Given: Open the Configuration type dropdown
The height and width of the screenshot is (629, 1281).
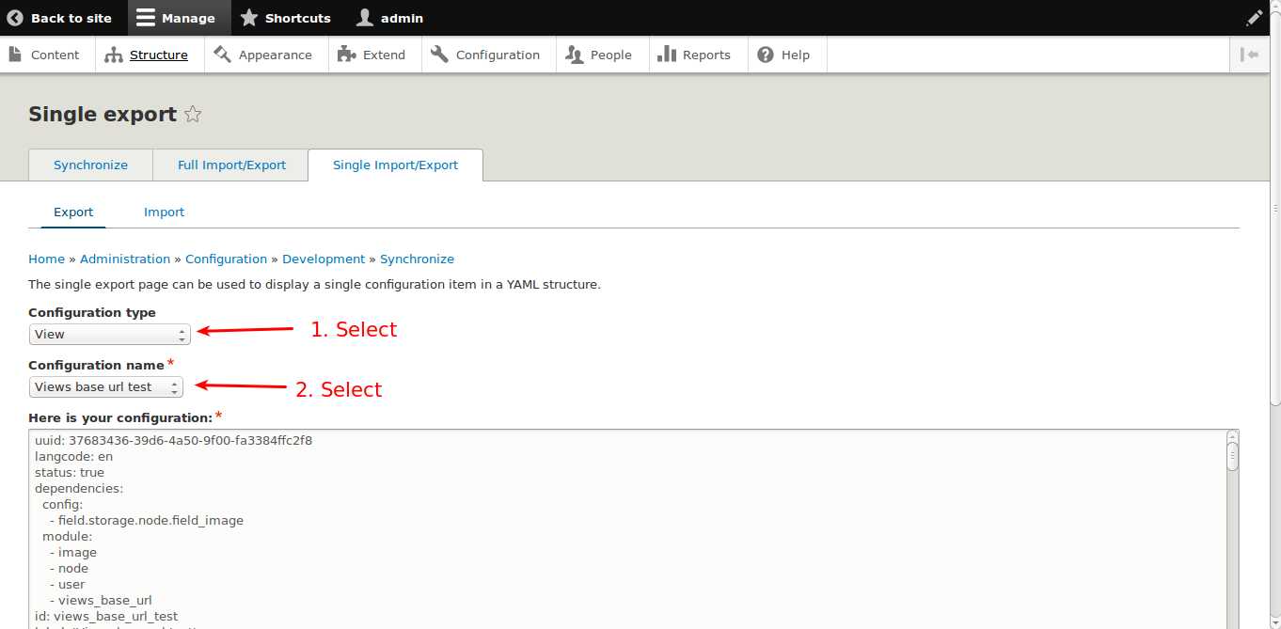Looking at the screenshot, I should 109,334.
